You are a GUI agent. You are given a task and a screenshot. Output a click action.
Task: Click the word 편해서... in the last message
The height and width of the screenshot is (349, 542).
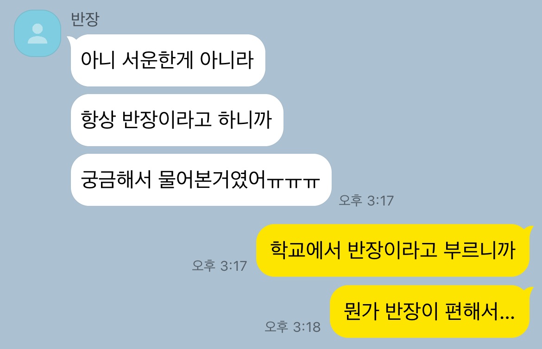480,312
